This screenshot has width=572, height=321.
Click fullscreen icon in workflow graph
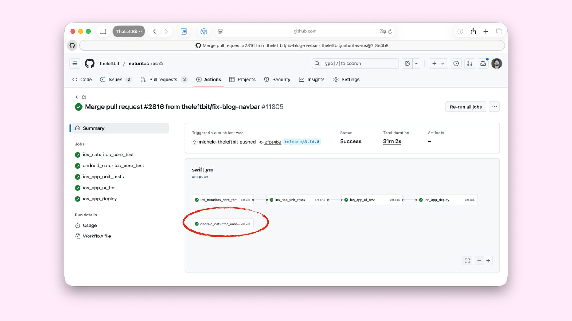pyautogui.click(x=467, y=261)
